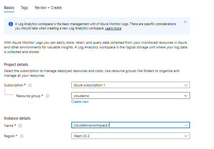Click the green validation checkmark in Name field
The width and height of the screenshot is (214, 149).
[186, 125]
